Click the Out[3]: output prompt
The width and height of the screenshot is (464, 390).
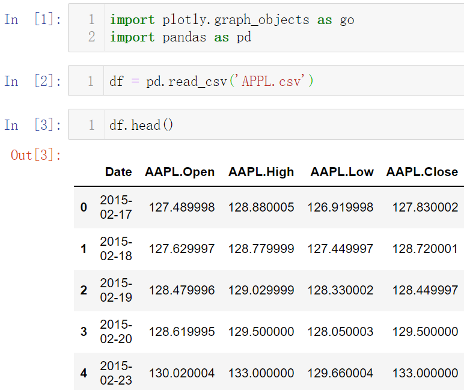[x=36, y=155]
